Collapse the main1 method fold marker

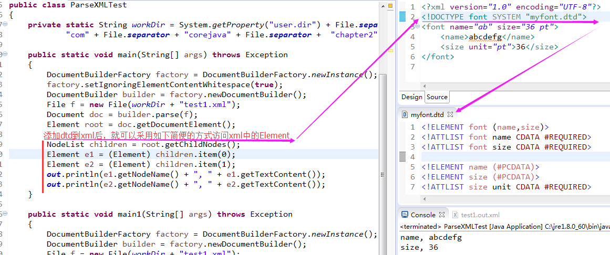tap(5, 214)
